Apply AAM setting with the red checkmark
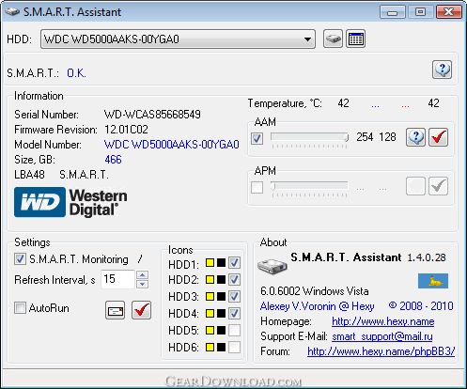The width and height of the screenshot is (467, 389). tap(438, 137)
